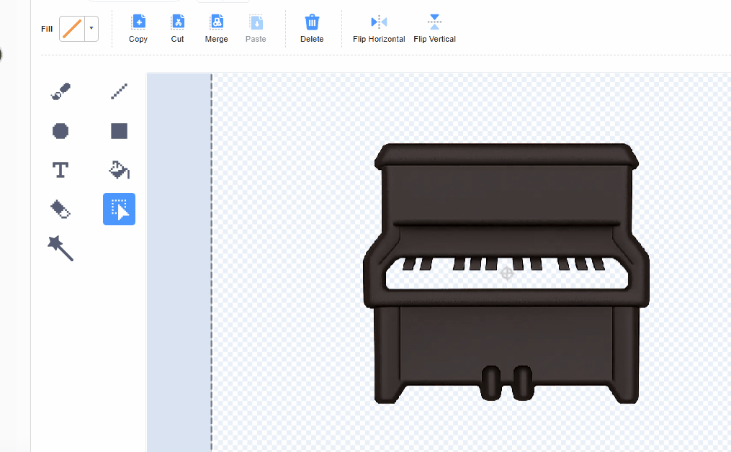Image resolution: width=731 pixels, height=452 pixels.
Task: Click the Copy button
Action: tap(138, 28)
